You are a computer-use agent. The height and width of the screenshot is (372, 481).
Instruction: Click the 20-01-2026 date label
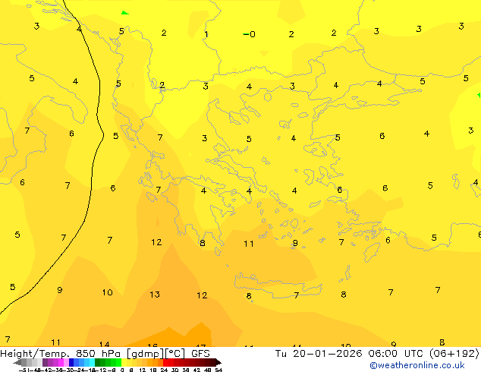[x=327, y=353]
